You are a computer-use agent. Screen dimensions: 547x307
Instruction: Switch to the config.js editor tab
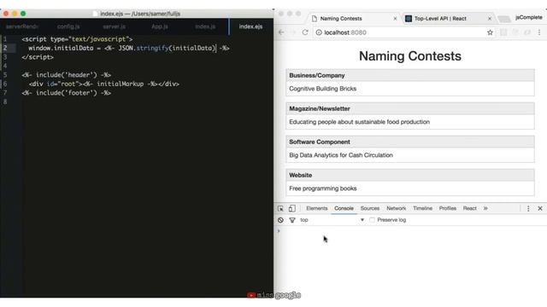coord(68,26)
